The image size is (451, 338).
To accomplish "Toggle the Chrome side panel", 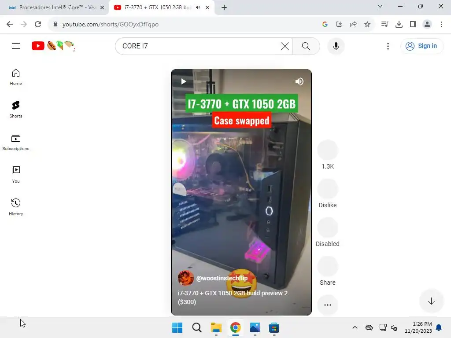I will [x=413, y=24].
